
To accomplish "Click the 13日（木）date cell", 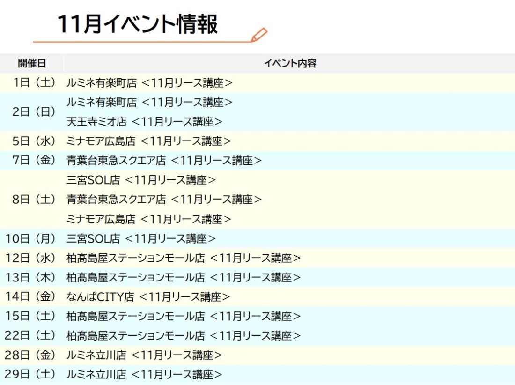I will (x=30, y=277).
